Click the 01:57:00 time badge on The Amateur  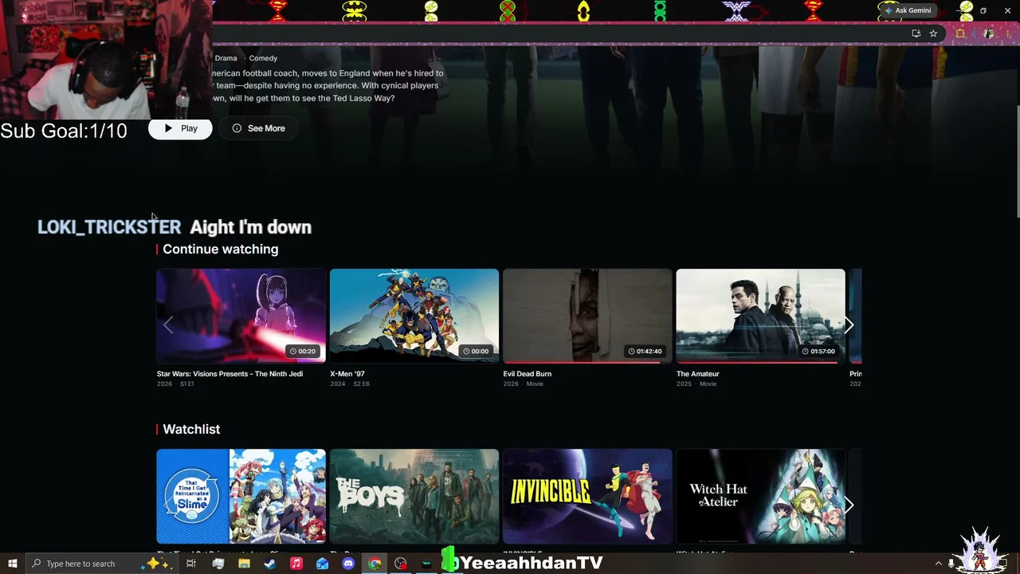(x=818, y=352)
